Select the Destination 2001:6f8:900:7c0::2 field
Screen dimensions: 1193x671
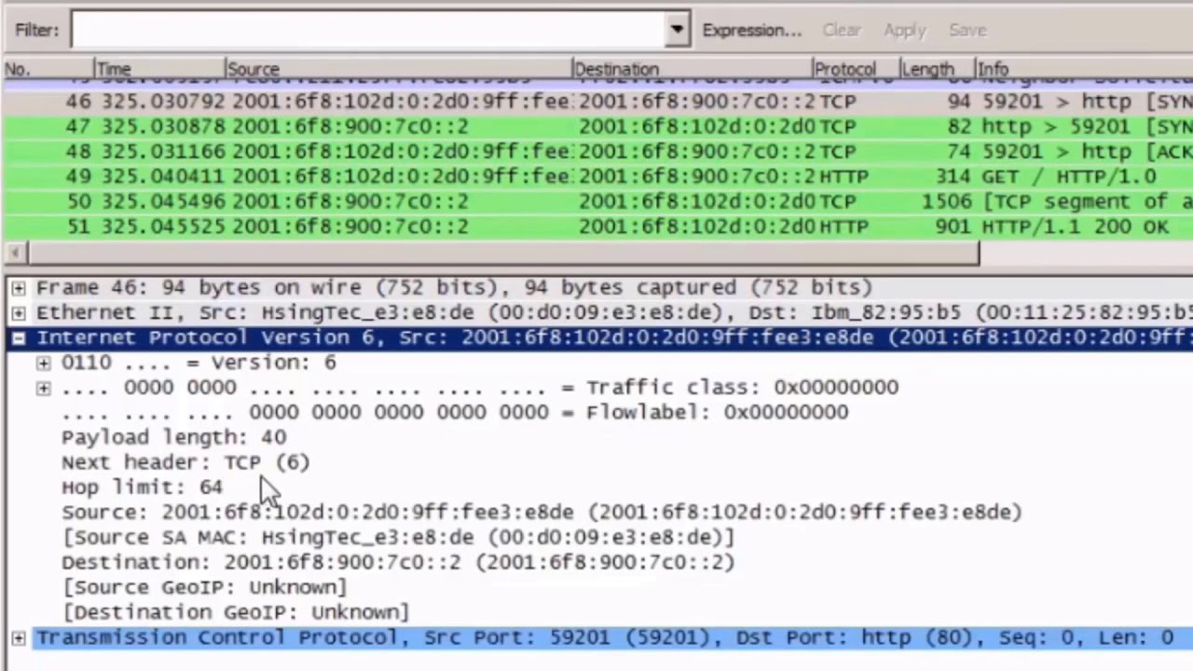[x=399, y=563]
